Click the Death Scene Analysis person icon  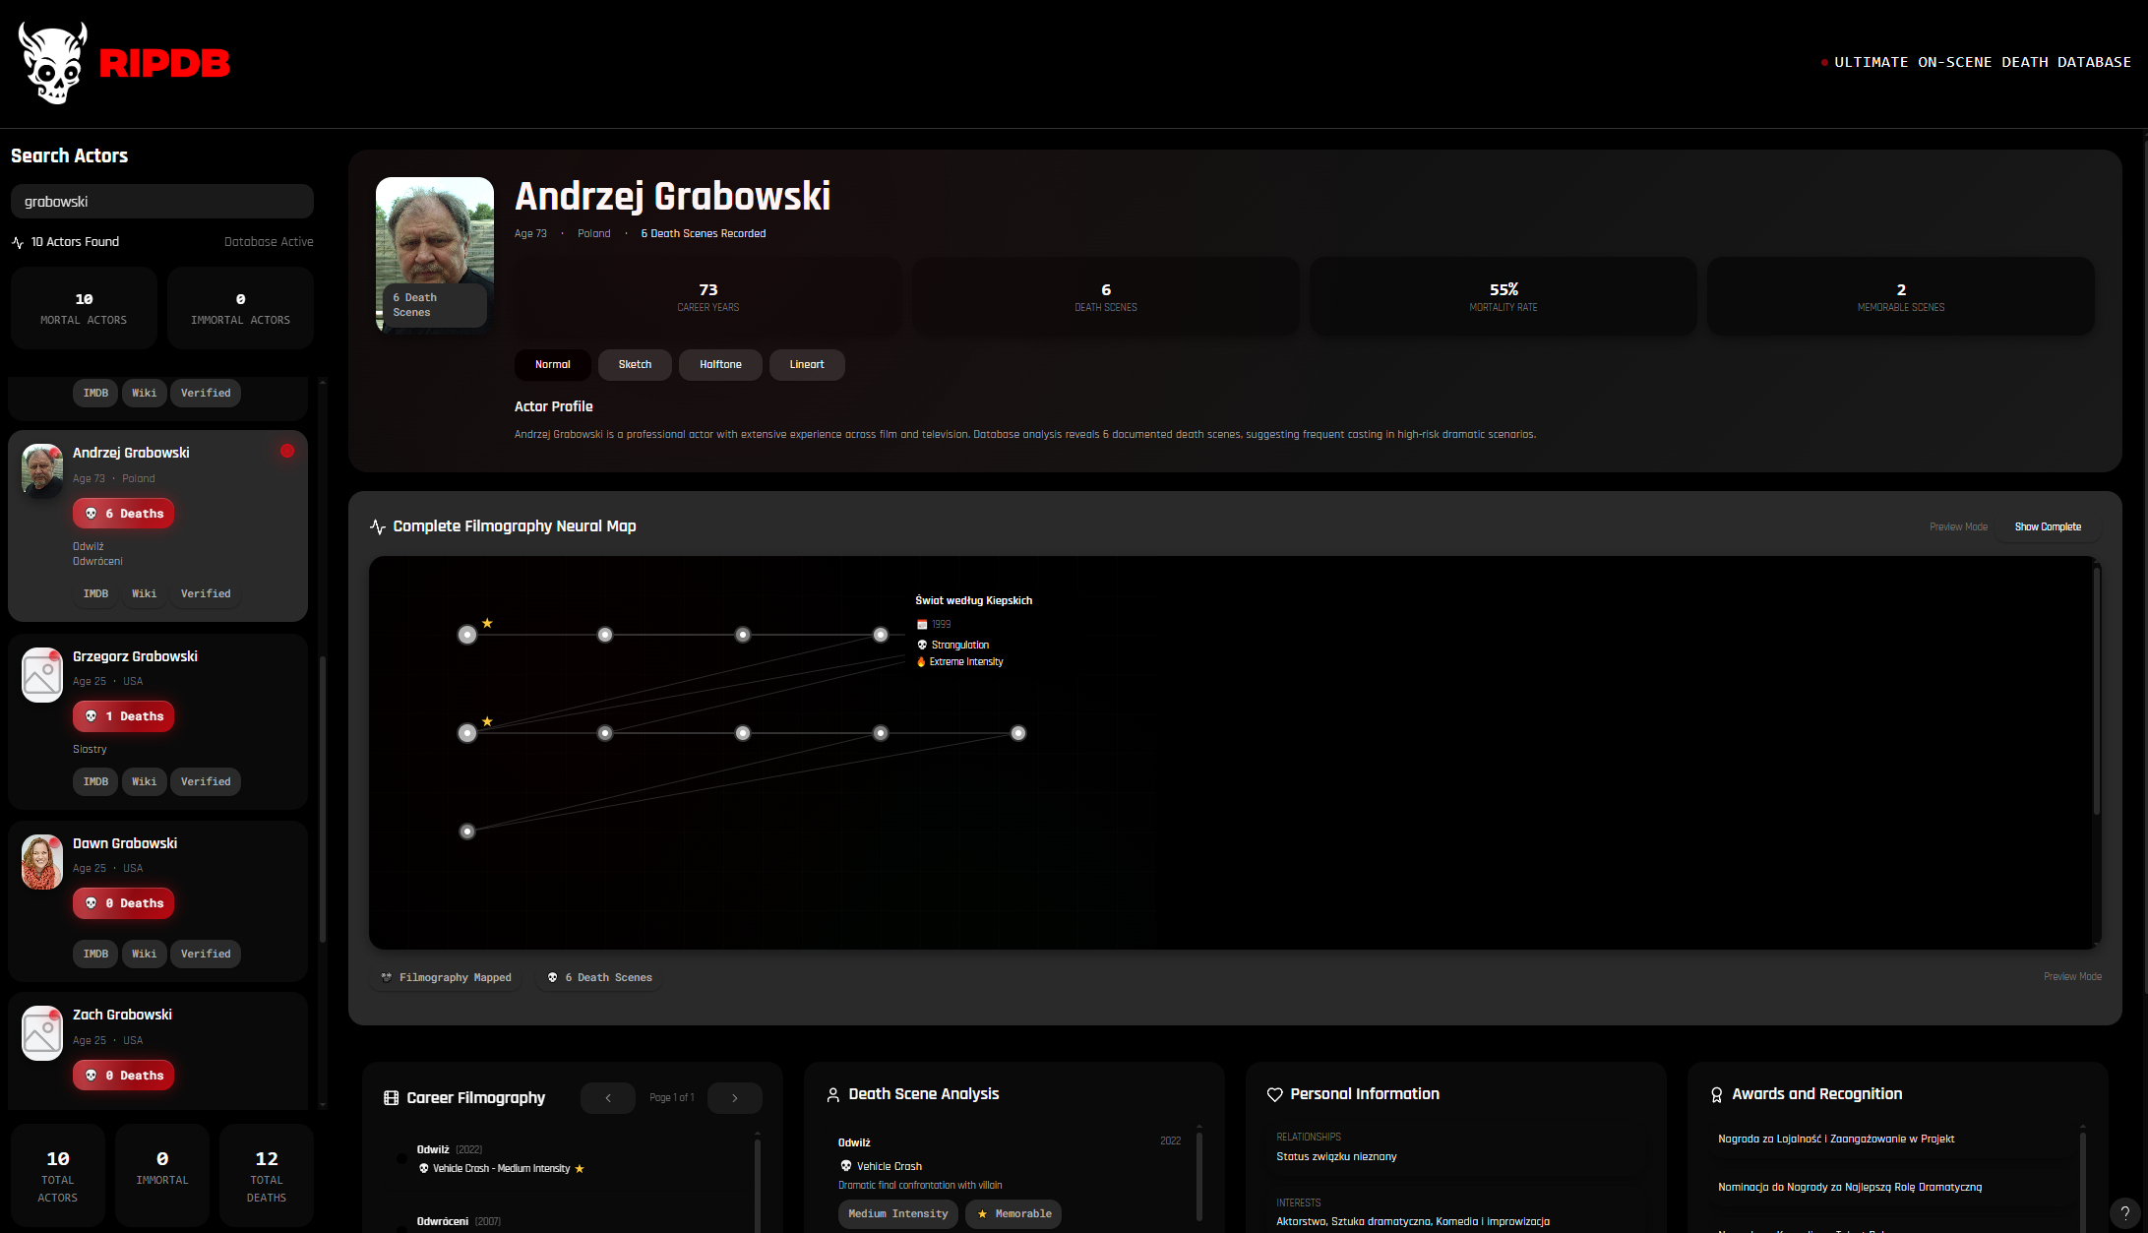point(832,1094)
